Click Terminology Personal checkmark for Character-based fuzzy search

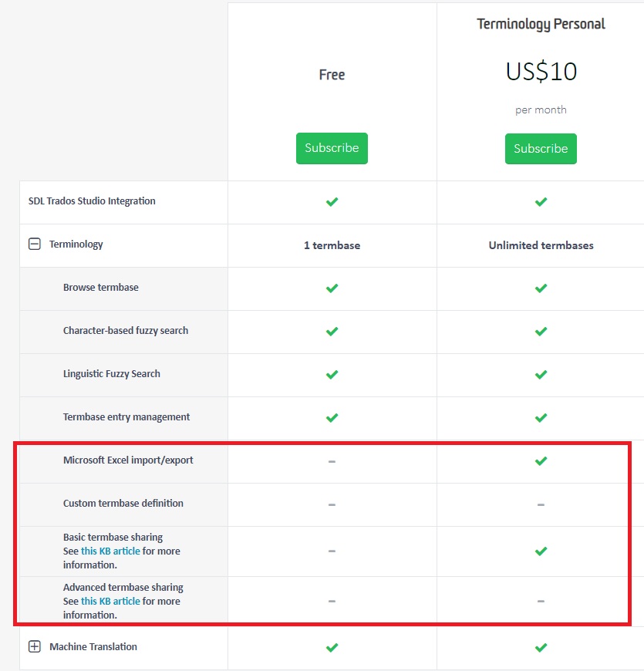point(541,332)
